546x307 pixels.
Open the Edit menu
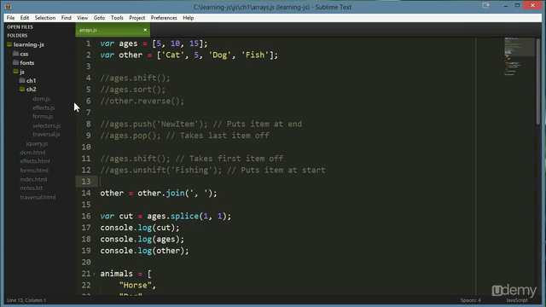pos(25,18)
